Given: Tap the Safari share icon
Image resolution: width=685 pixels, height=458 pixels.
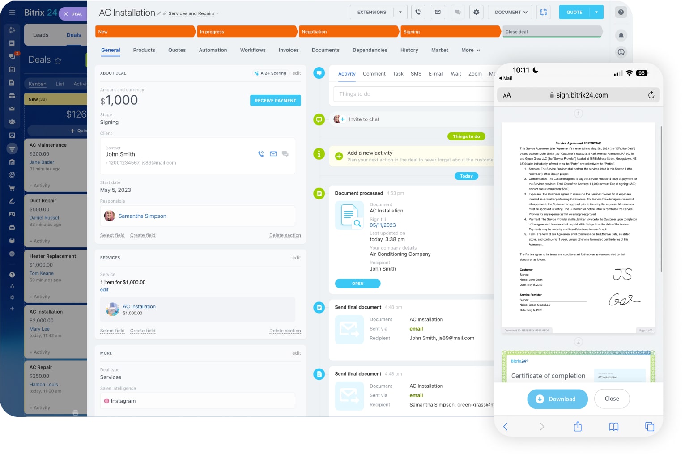Looking at the screenshot, I should pyautogui.click(x=578, y=427).
